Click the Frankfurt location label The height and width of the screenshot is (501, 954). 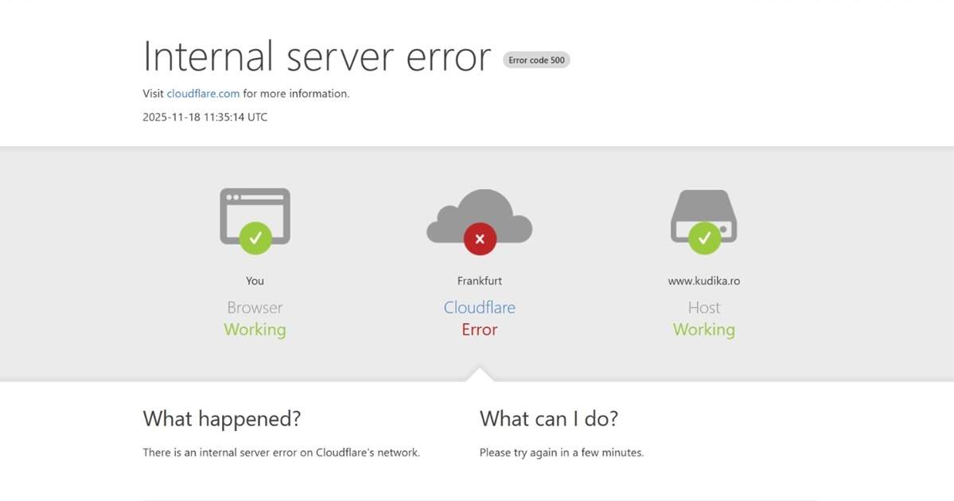click(x=479, y=280)
